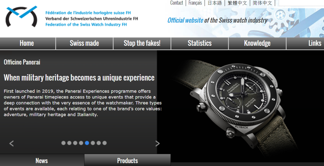This screenshot has height=166, width=324.
Task: Switch site language to Français
Action: click(x=195, y=3)
